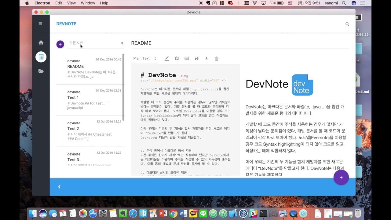Click the DevNote logo image in preview
The width and height of the screenshot is (391, 220).
point(302,85)
